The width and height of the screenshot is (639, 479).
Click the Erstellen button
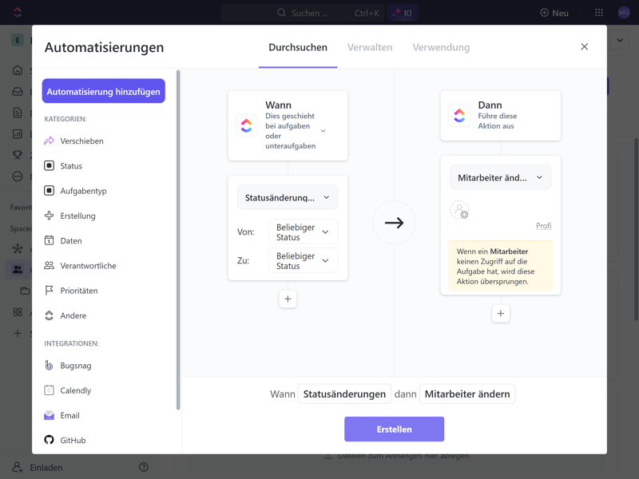(x=394, y=429)
